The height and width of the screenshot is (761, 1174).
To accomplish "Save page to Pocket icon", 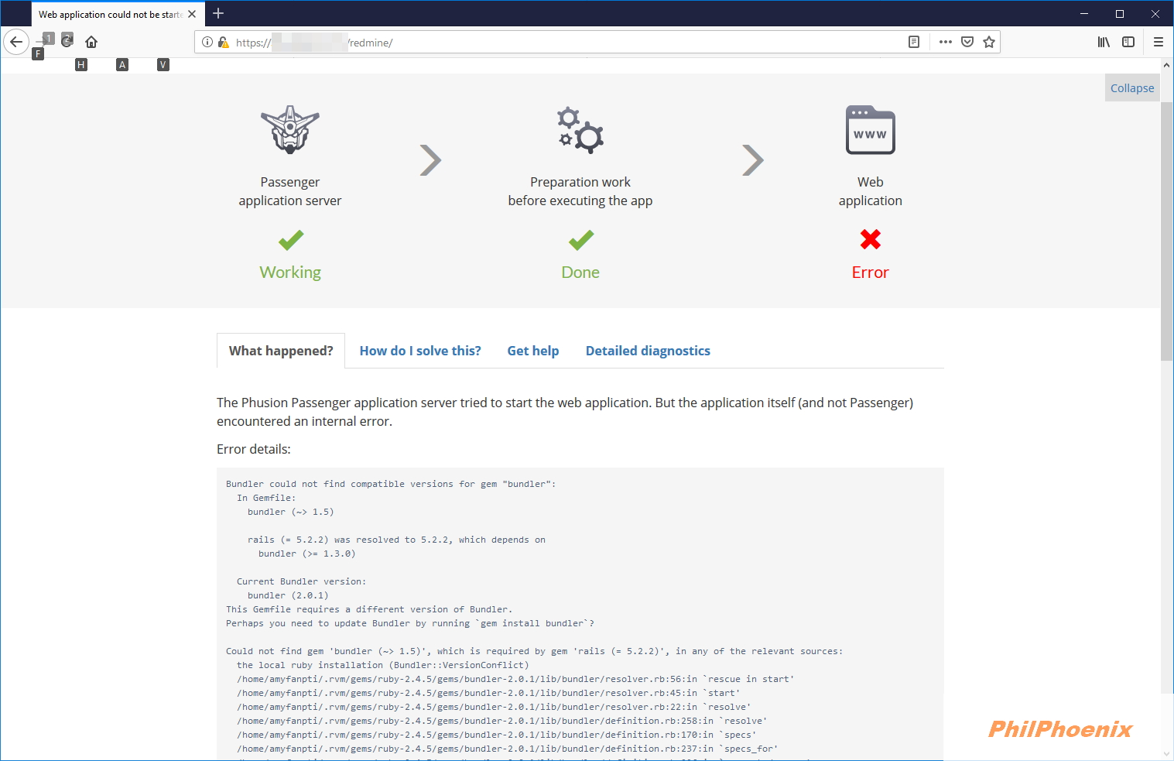I will pos(967,42).
